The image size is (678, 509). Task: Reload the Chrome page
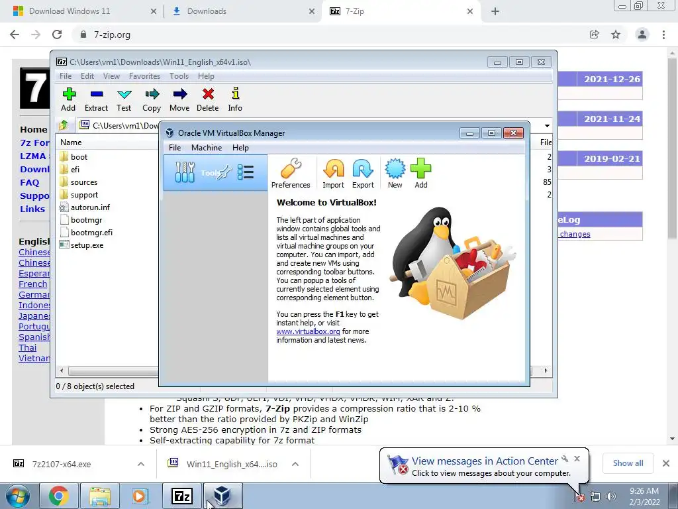(57, 34)
